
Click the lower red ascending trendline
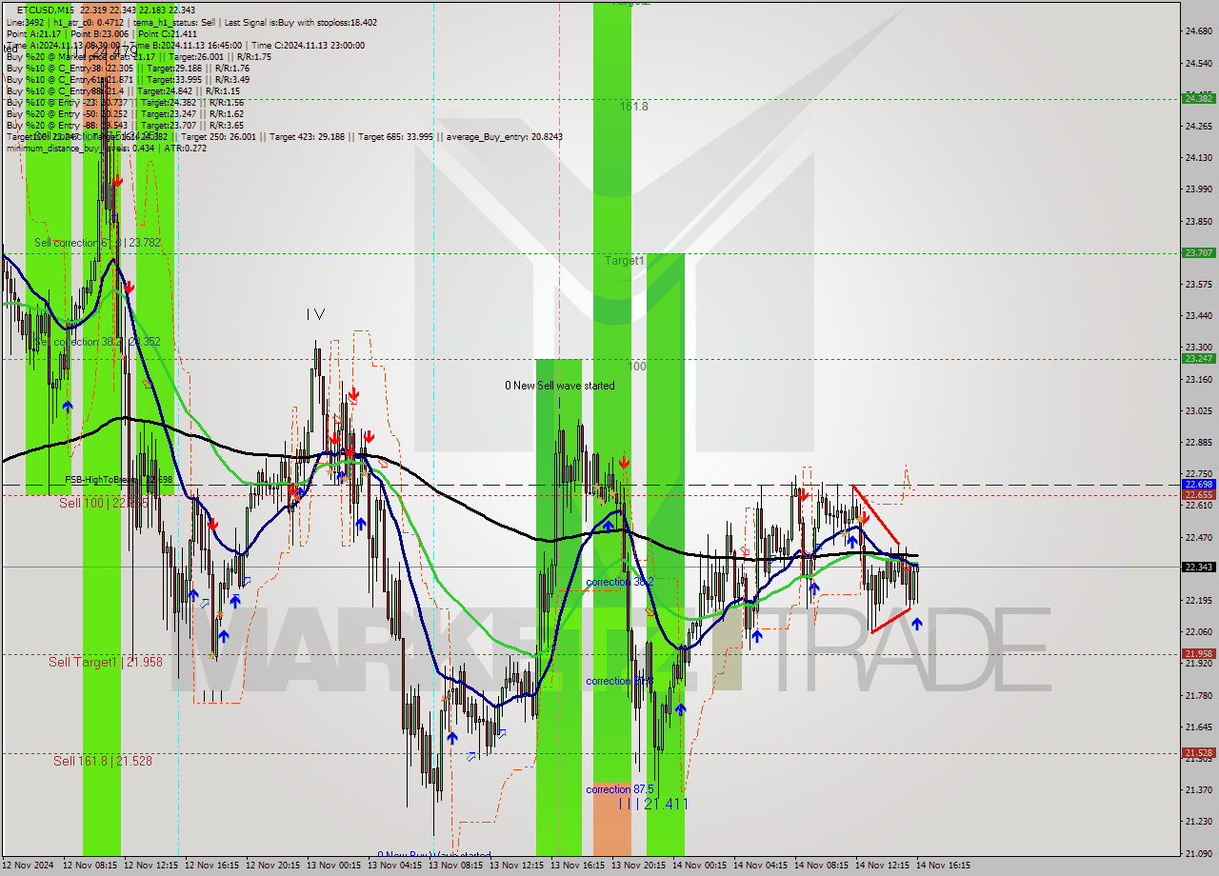(889, 620)
